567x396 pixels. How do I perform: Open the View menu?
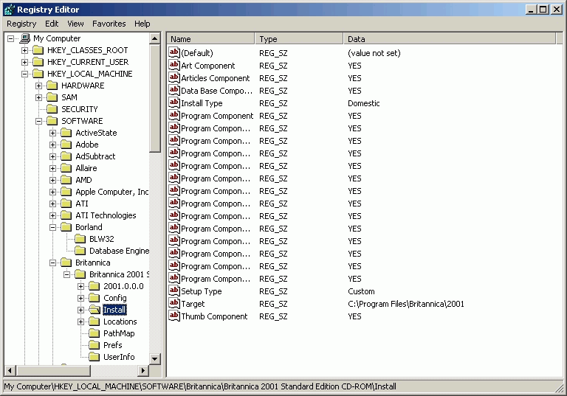(x=75, y=24)
